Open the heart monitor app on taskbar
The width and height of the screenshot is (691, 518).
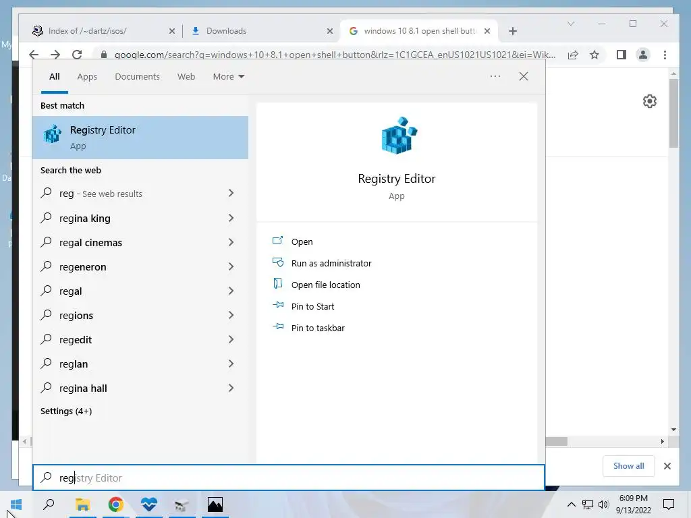(149, 505)
